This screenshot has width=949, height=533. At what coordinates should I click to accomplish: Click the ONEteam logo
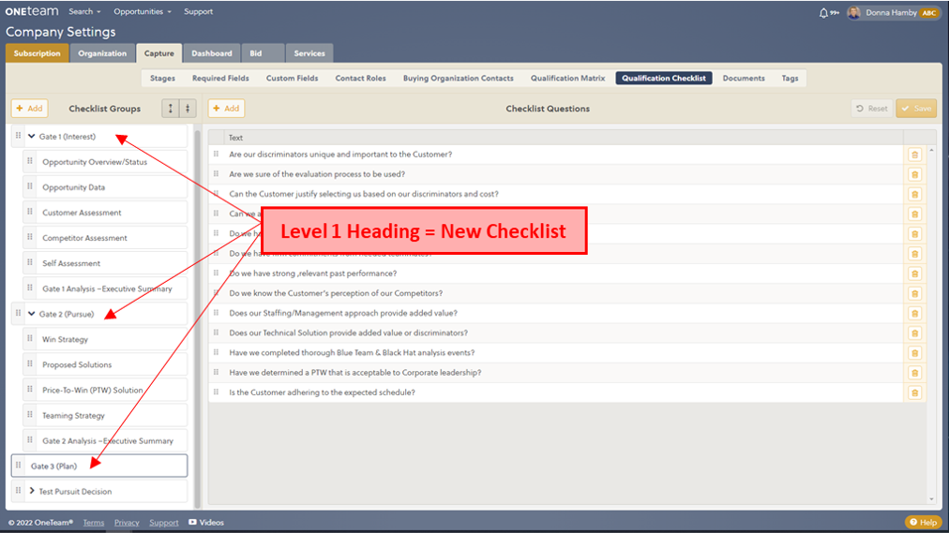click(x=32, y=11)
